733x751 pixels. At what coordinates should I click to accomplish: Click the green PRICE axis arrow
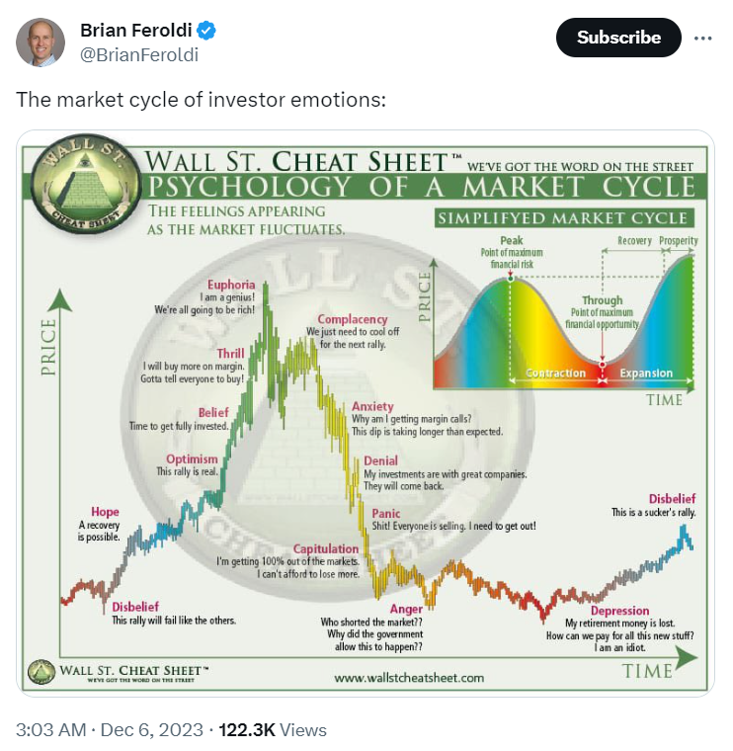tap(60, 299)
